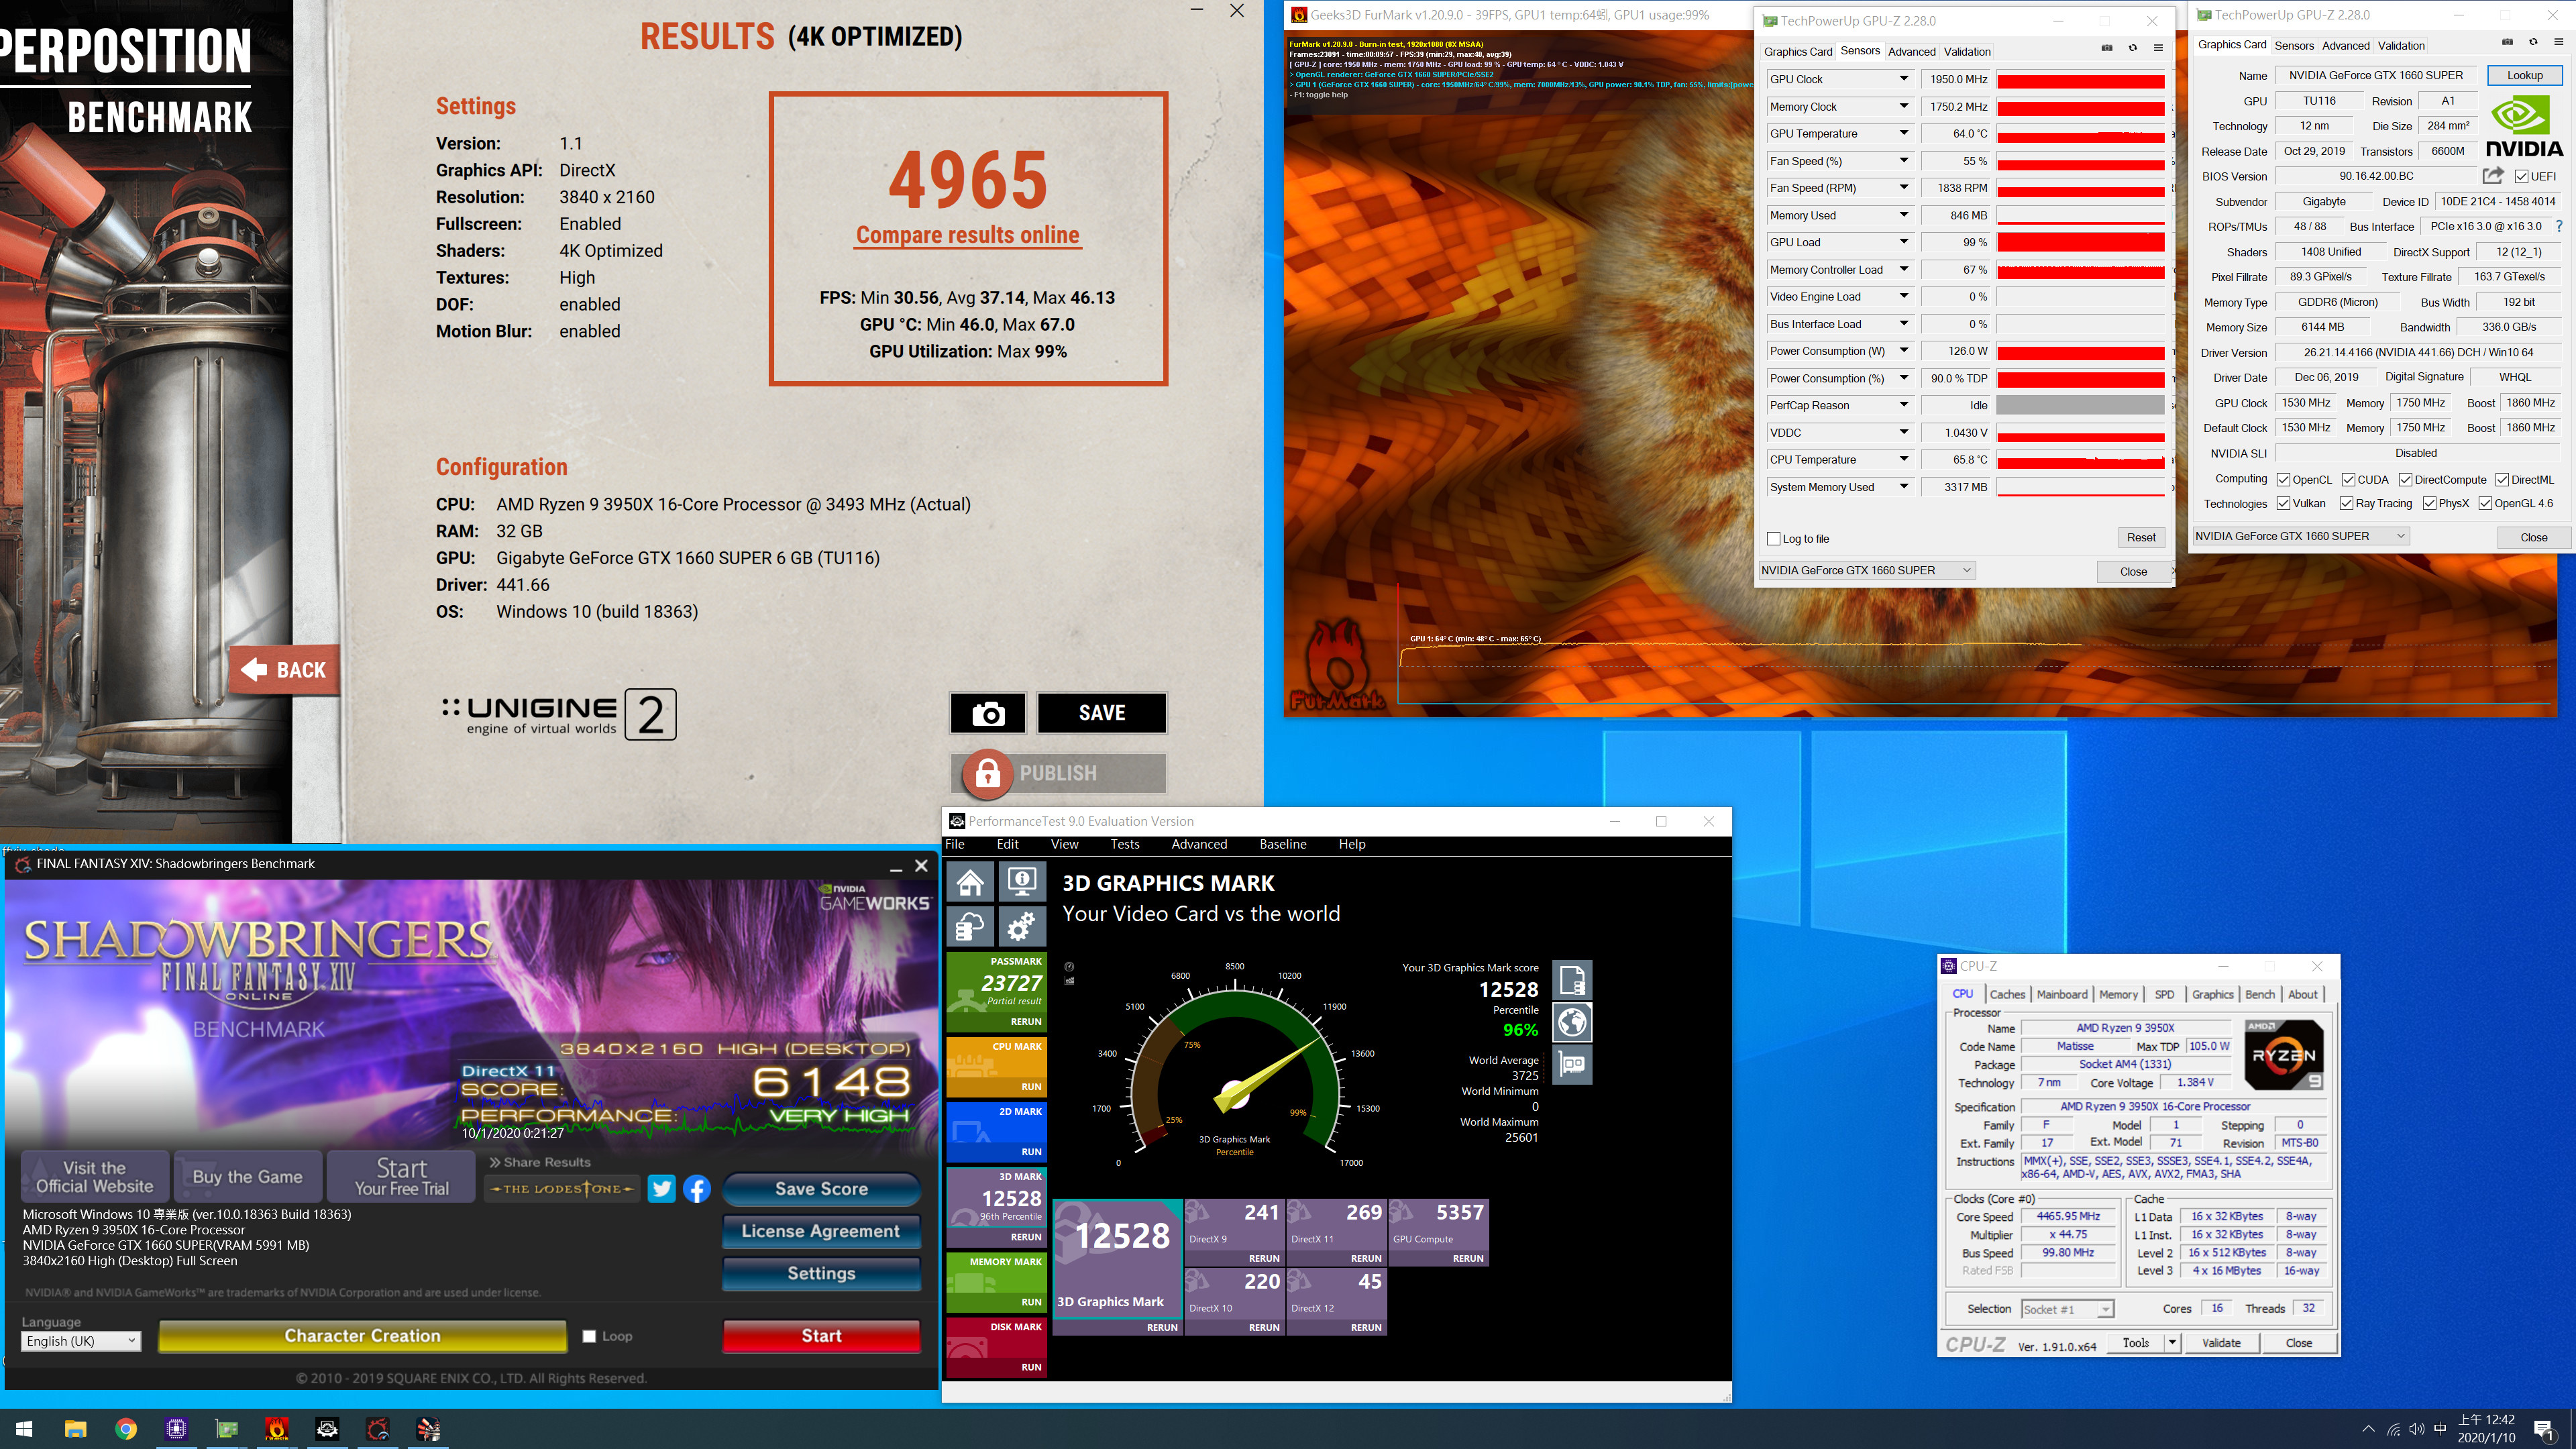Click the video card icon under globe

tap(1572, 1065)
